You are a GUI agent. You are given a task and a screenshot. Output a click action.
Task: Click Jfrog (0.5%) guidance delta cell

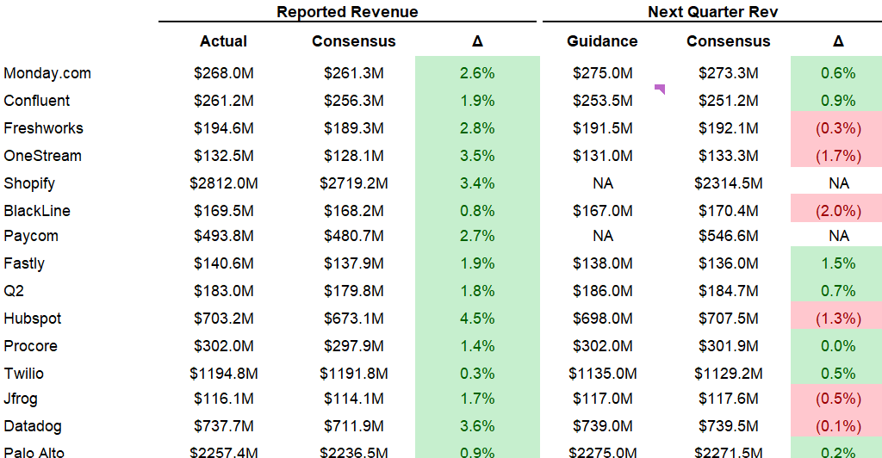coord(836,399)
